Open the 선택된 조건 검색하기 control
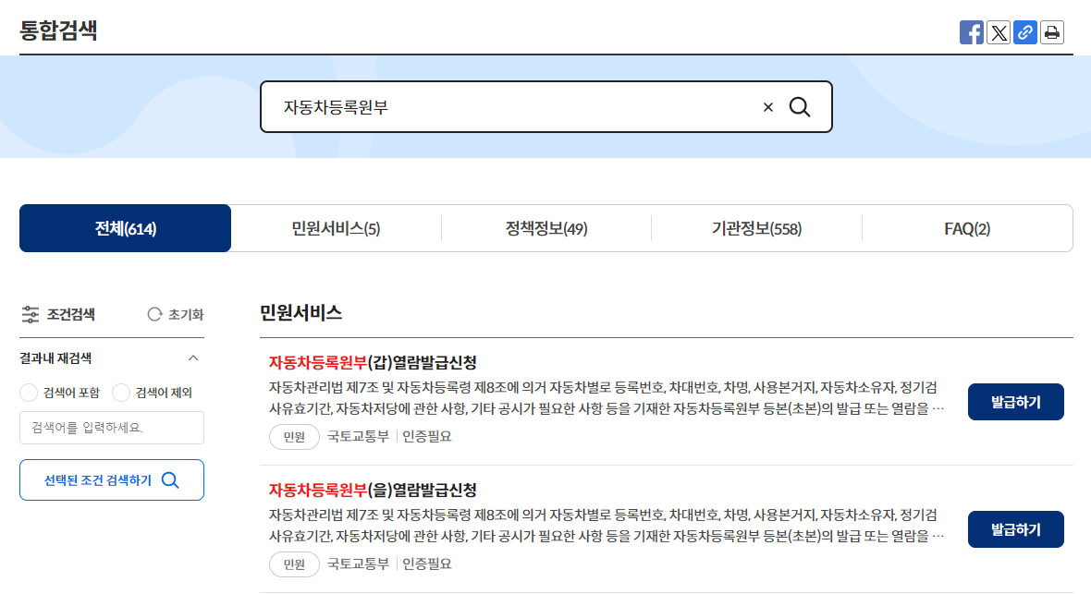 point(111,479)
